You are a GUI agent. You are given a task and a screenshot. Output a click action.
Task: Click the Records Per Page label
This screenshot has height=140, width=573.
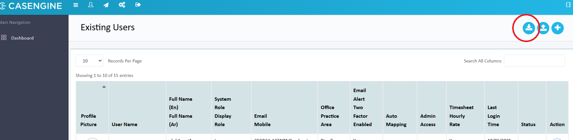click(125, 61)
